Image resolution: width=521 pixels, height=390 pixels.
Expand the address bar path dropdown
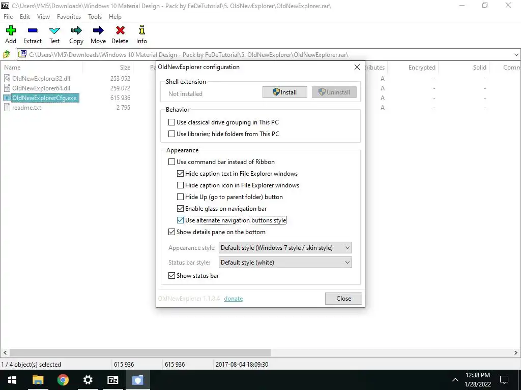(516, 55)
